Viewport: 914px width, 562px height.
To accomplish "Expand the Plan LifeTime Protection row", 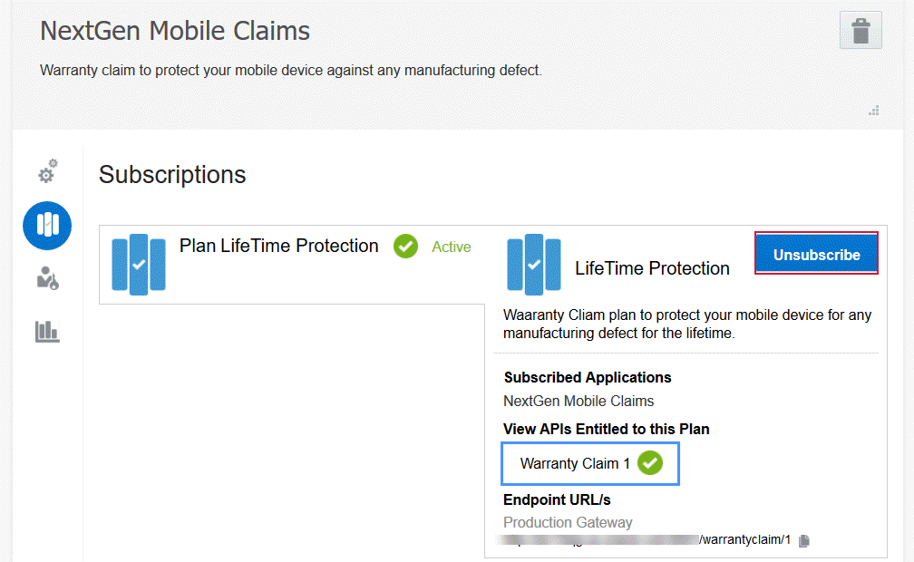I will (x=277, y=246).
